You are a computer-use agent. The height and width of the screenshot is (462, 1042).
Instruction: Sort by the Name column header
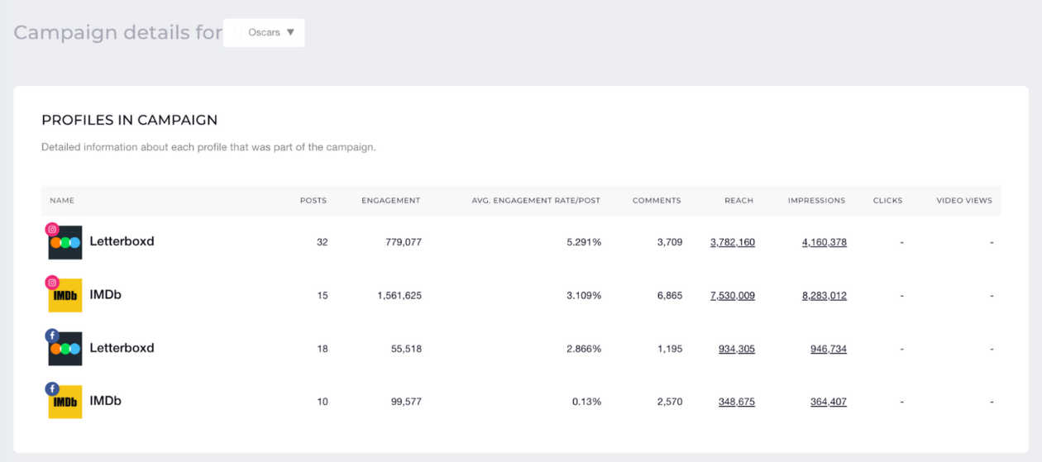62,201
